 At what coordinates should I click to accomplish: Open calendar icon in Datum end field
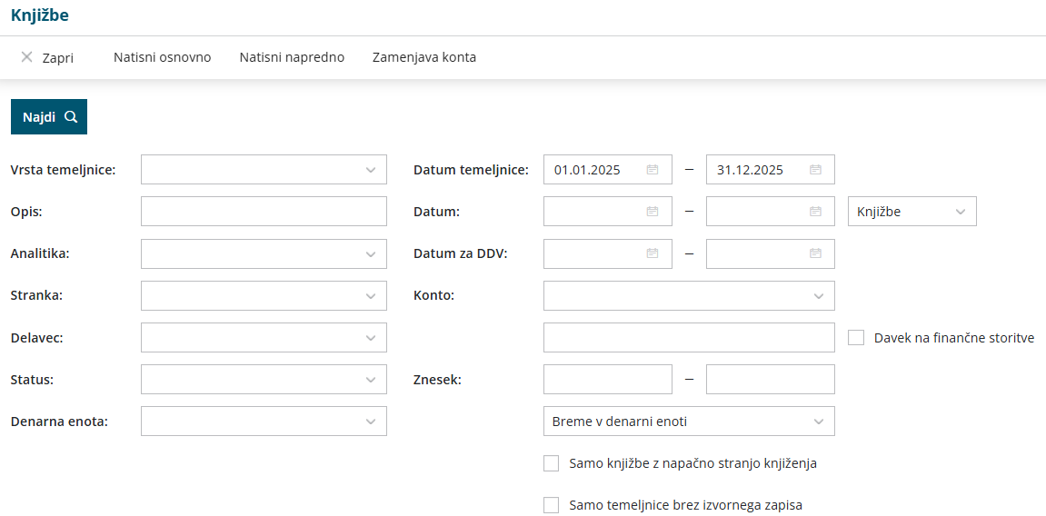click(815, 212)
